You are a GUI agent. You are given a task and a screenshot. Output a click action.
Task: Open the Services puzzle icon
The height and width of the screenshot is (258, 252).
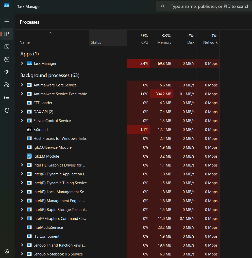tap(7, 110)
